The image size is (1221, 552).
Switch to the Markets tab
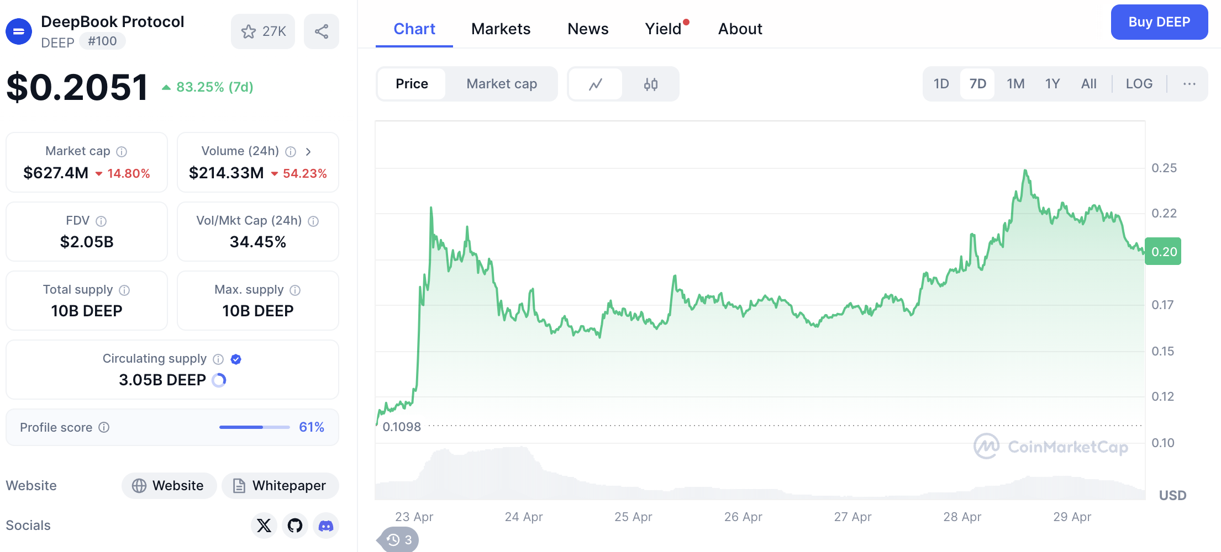point(501,29)
